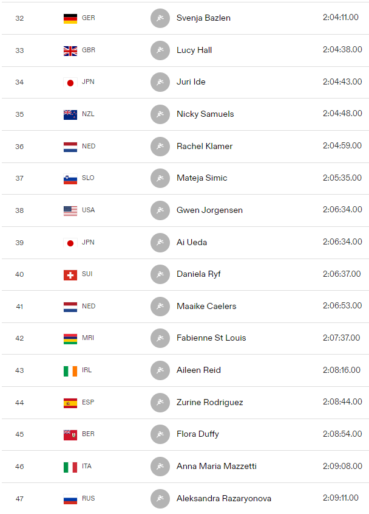Click Anna Maria Mazzetti's time 2:09:08.00

pyautogui.click(x=342, y=466)
